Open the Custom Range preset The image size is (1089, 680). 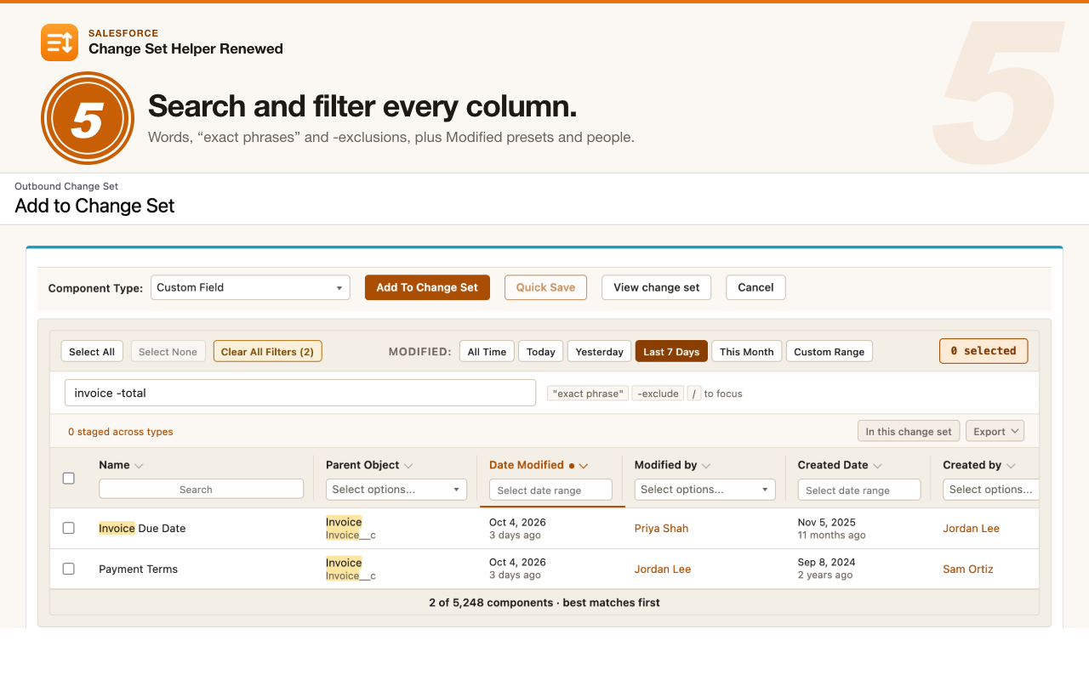coord(829,351)
